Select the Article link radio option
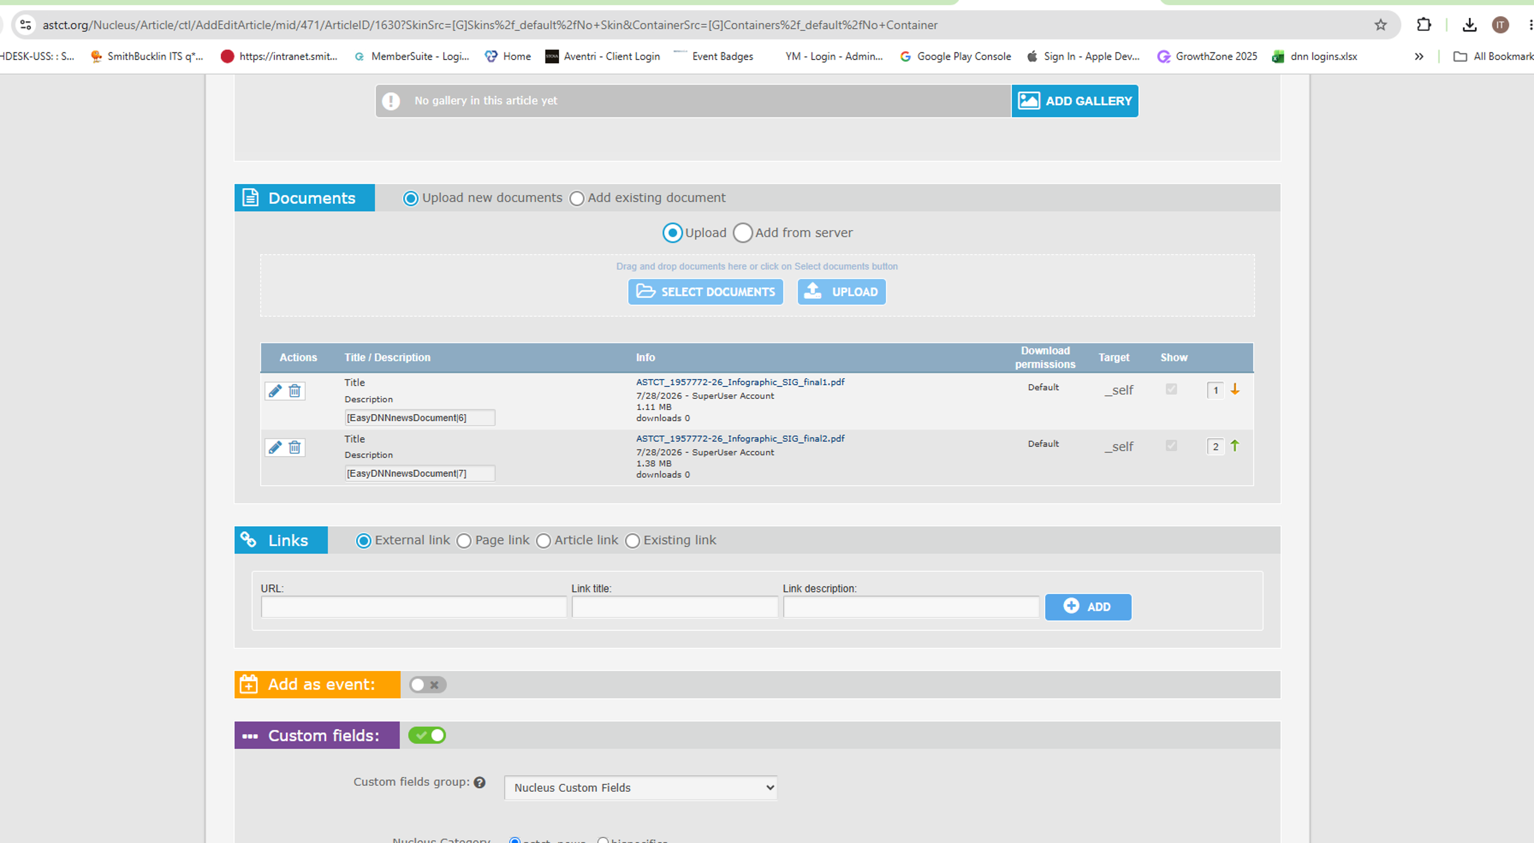Image resolution: width=1534 pixels, height=843 pixels. point(543,541)
